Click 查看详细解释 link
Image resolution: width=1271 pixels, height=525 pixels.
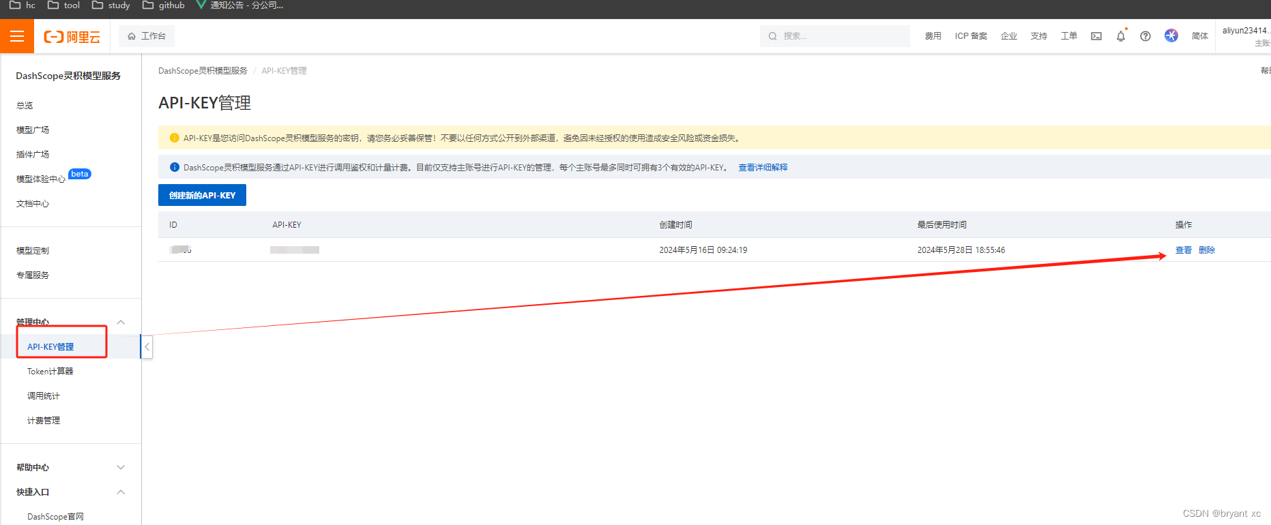763,167
